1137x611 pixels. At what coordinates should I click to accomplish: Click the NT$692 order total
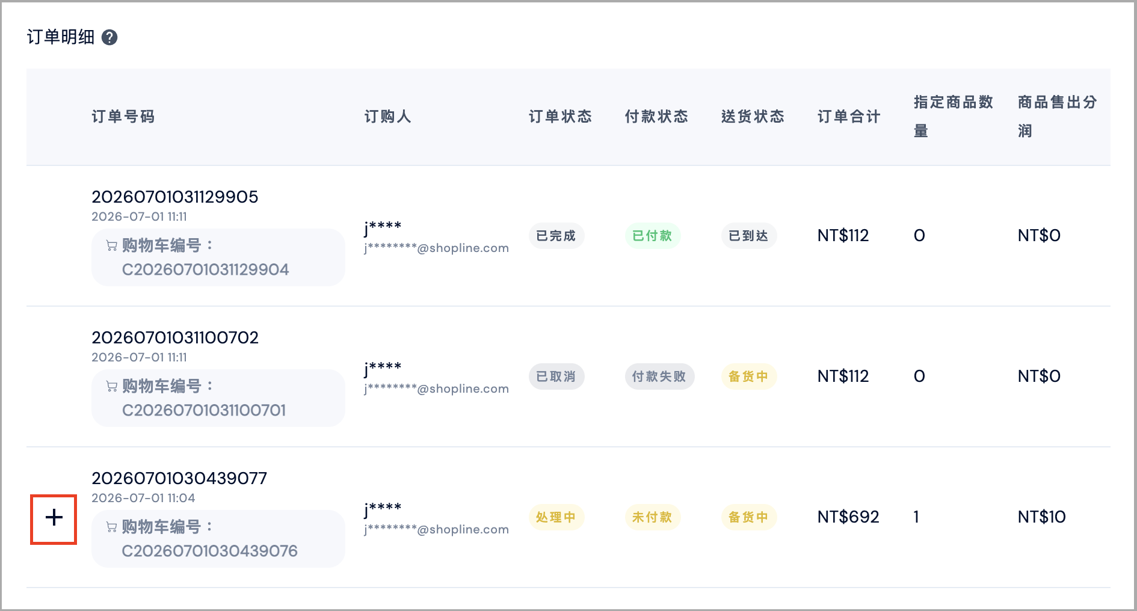848,517
